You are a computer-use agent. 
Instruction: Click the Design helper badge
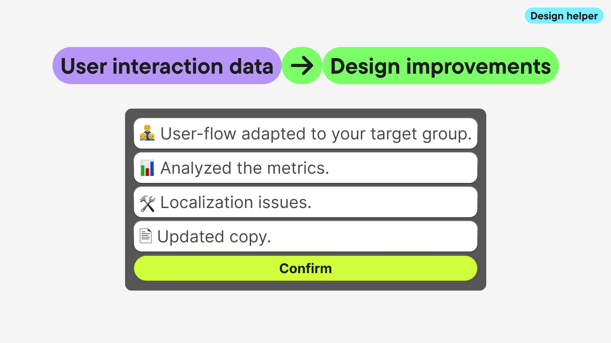pos(564,16)
